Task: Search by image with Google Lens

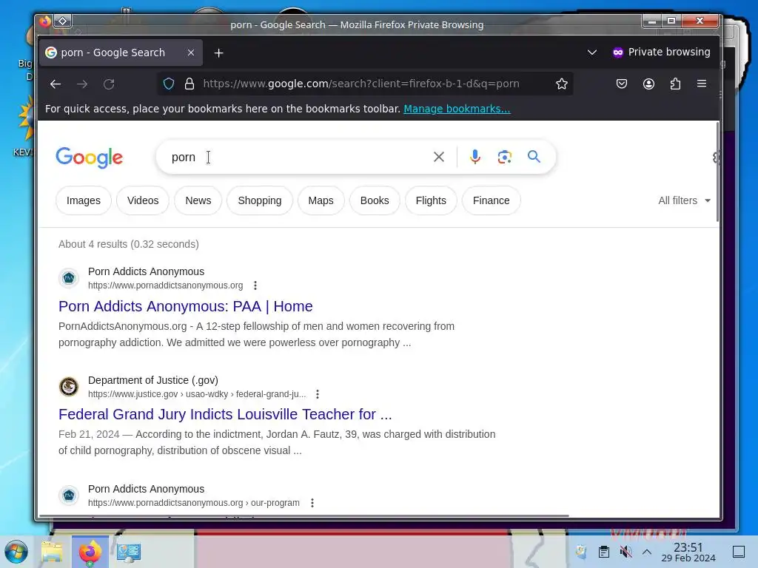Action: coord(504,157)
